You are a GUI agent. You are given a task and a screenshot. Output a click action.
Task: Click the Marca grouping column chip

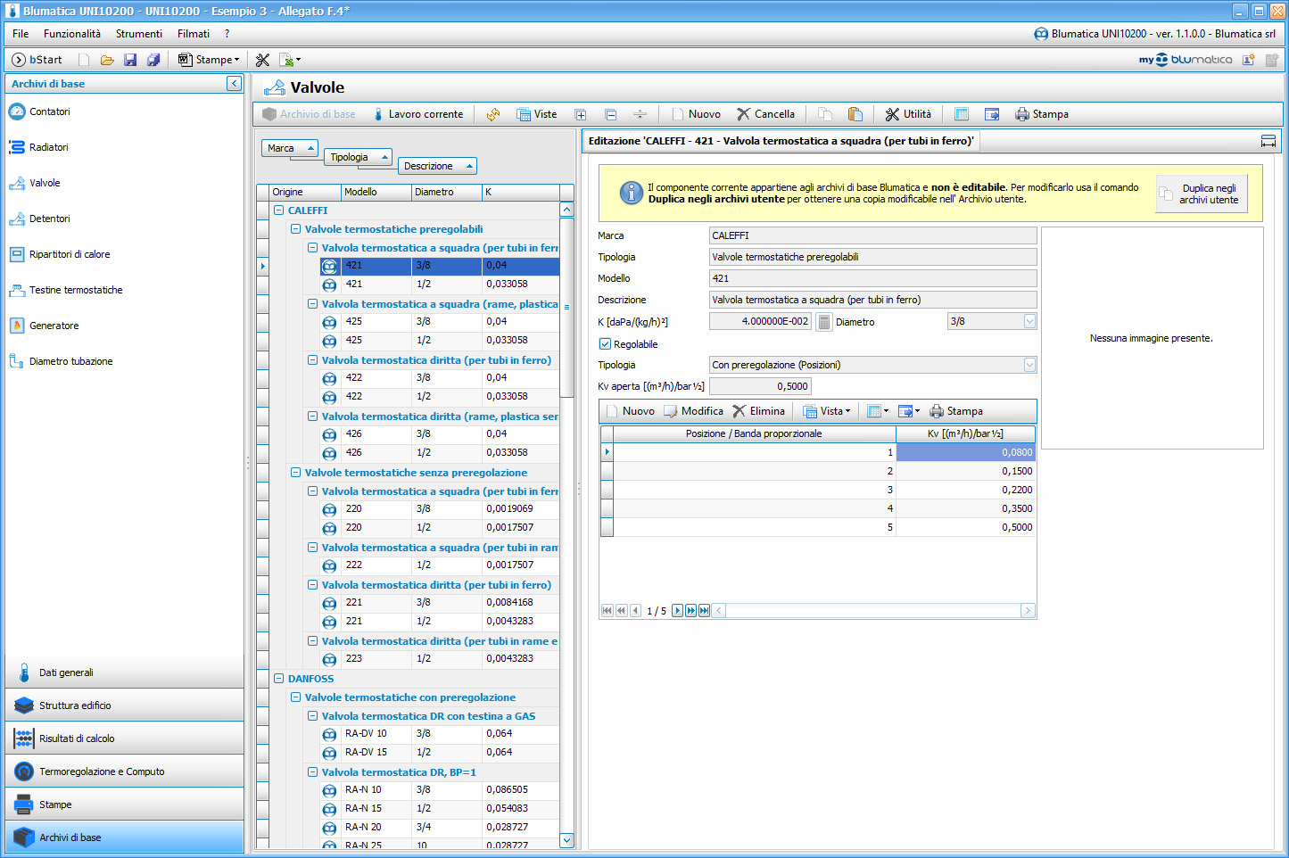click(x=290, y=148)
